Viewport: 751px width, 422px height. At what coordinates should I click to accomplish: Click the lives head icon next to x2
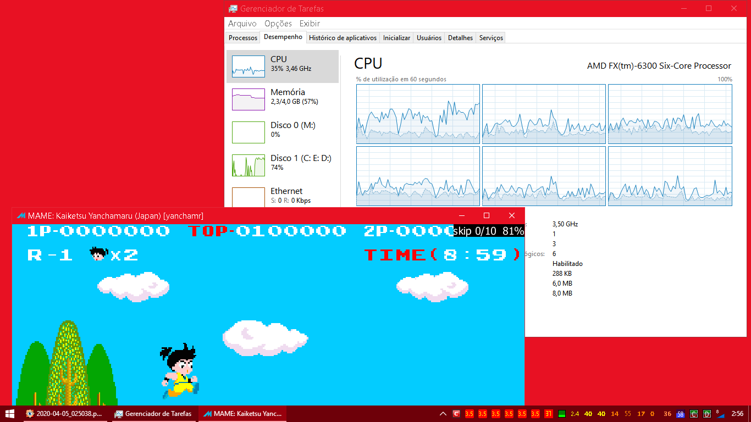pos(98,254)
